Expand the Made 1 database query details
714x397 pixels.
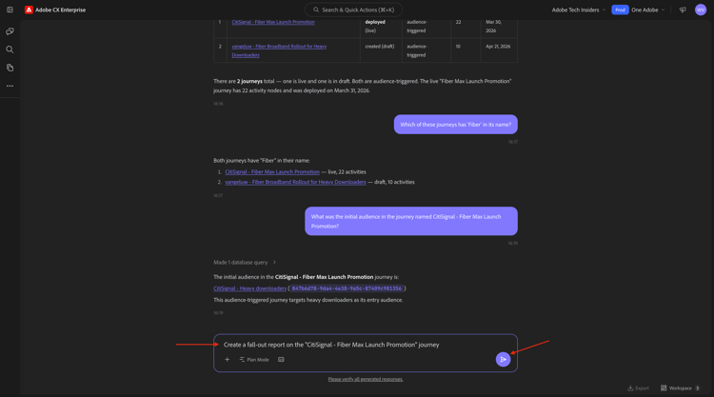click(245, 262)
